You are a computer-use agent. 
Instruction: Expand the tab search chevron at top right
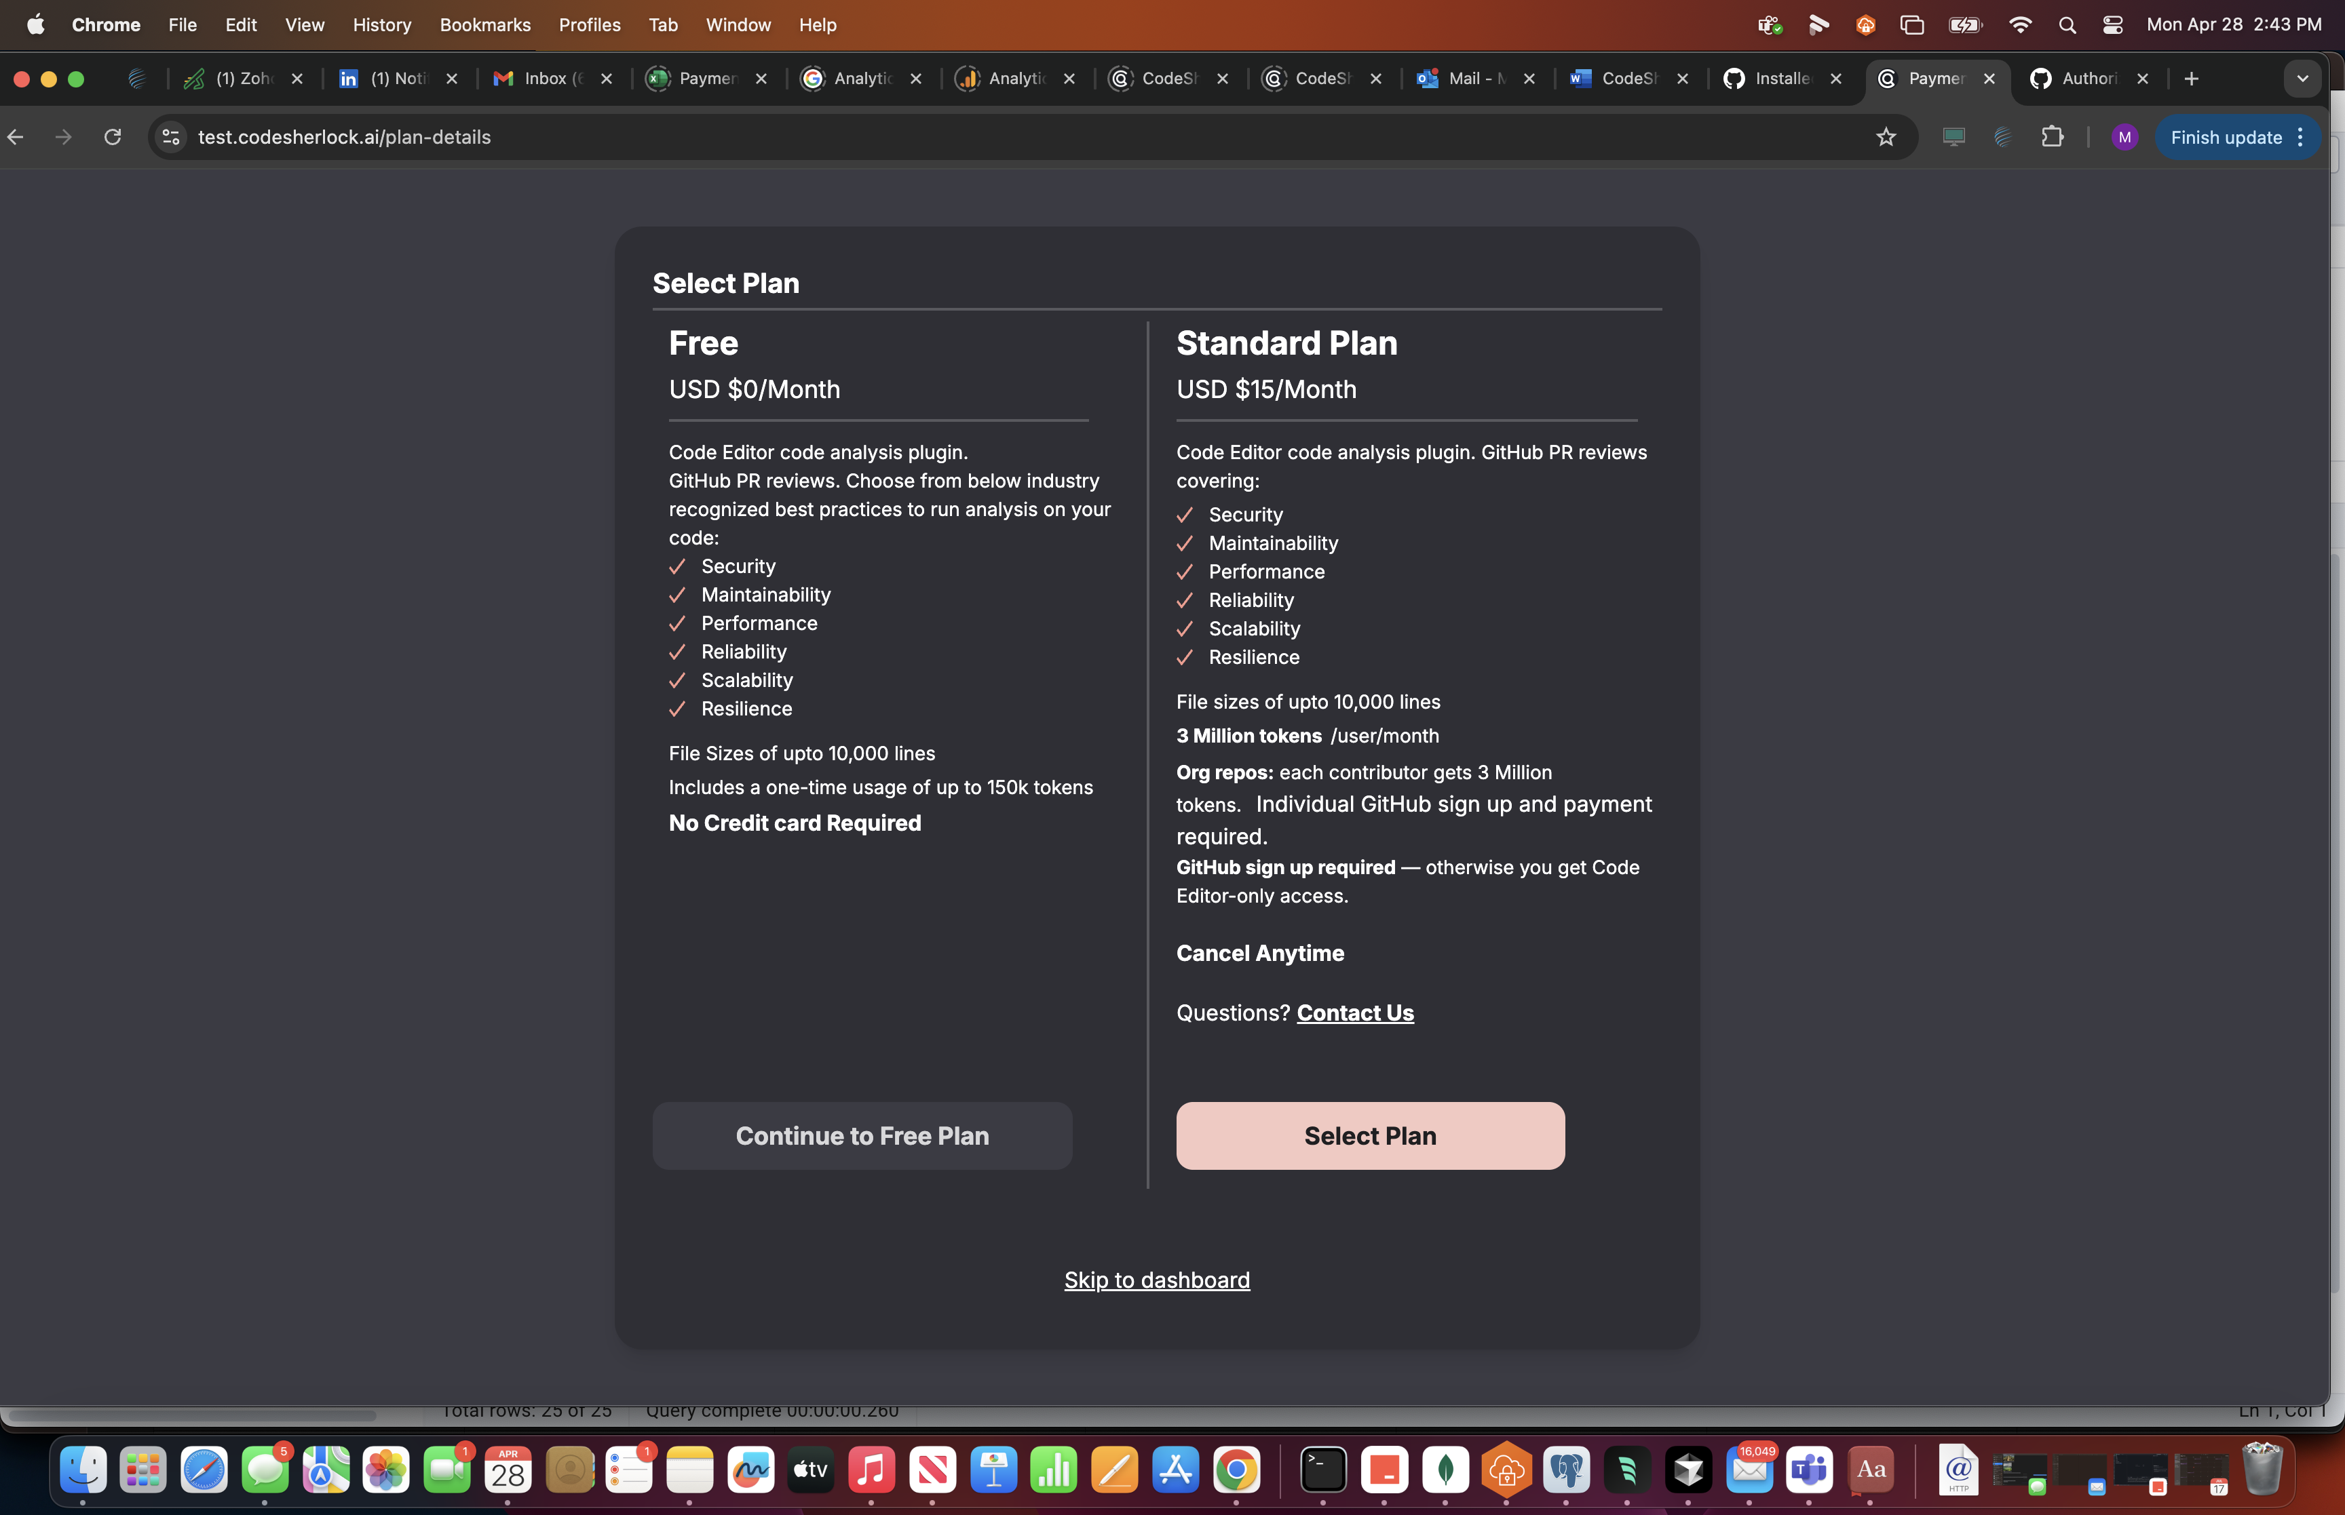(2301, 79)
